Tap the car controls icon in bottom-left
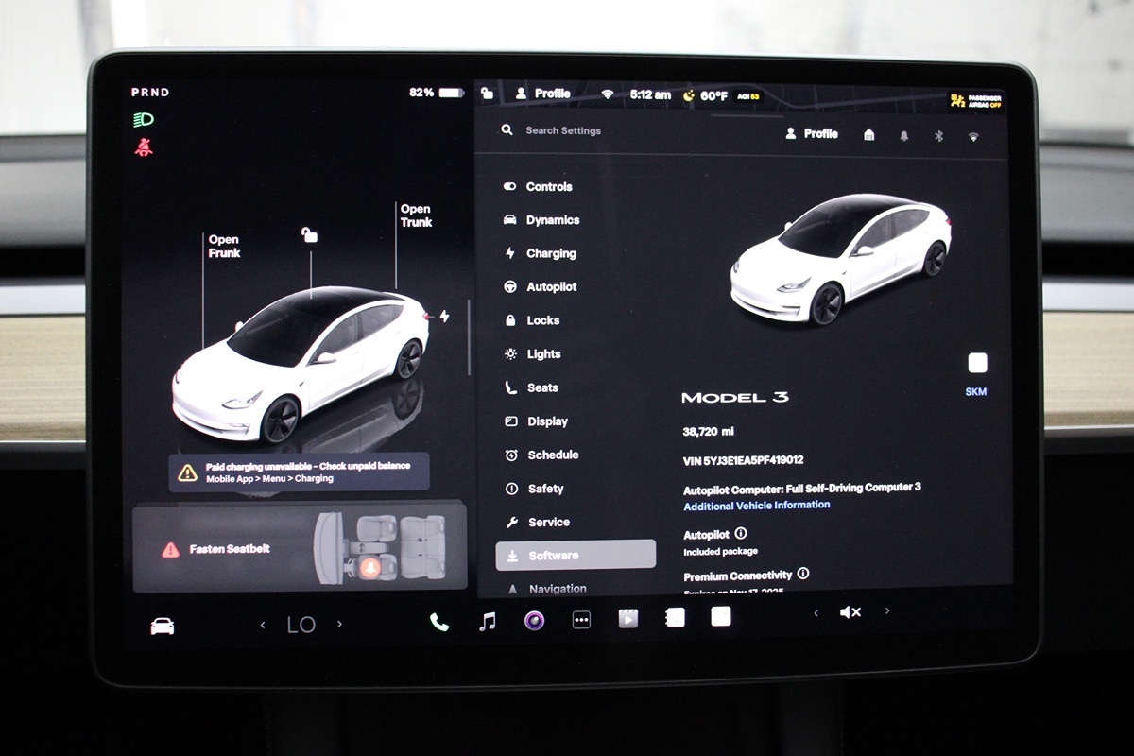 pos(163,626)
